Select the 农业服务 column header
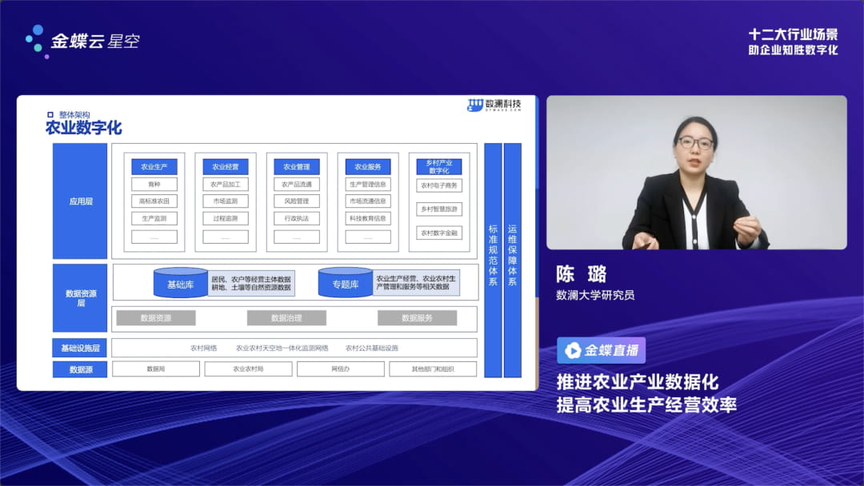 click(x=368, y=167)
